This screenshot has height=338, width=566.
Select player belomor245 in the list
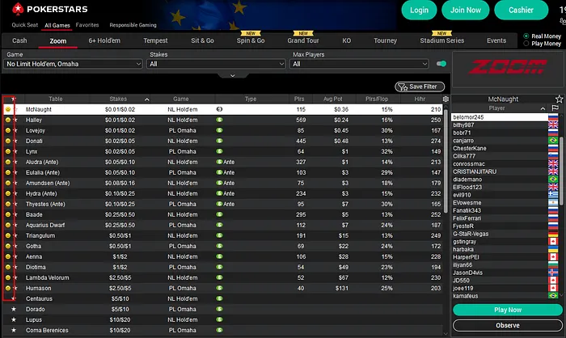tap(500, 117)
